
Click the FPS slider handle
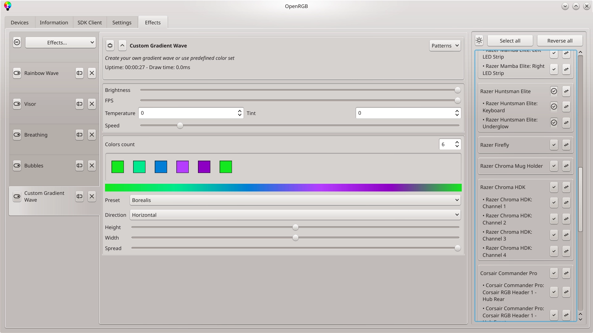[457, 101]
